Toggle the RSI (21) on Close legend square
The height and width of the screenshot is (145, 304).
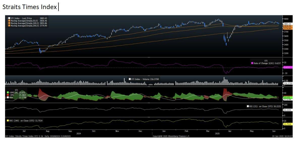248,106
